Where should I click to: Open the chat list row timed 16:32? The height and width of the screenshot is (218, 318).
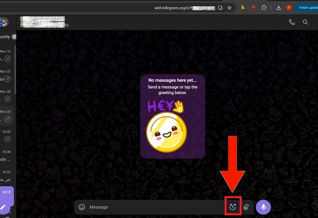[x=7, y=136]
